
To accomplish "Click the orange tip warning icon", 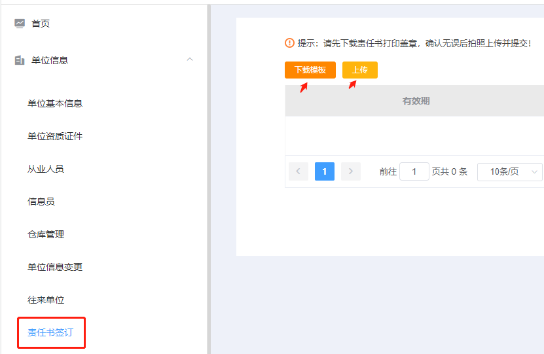I will (289, 43).
